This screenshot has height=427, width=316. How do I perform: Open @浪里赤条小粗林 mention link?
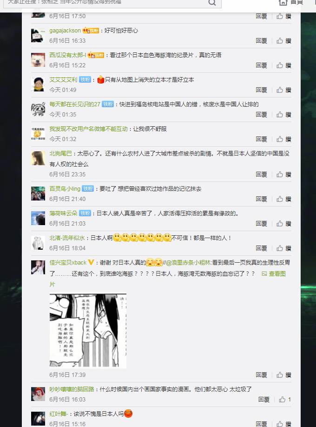188,263
